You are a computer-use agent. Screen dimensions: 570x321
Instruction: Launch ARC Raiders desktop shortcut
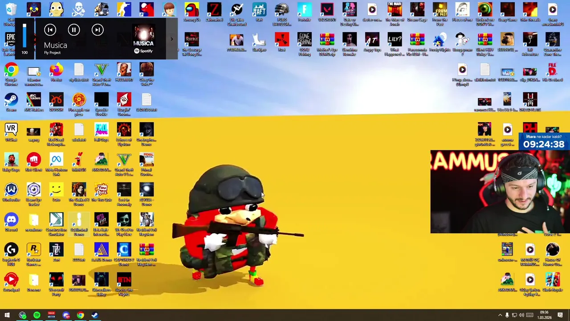click(34, 103)
